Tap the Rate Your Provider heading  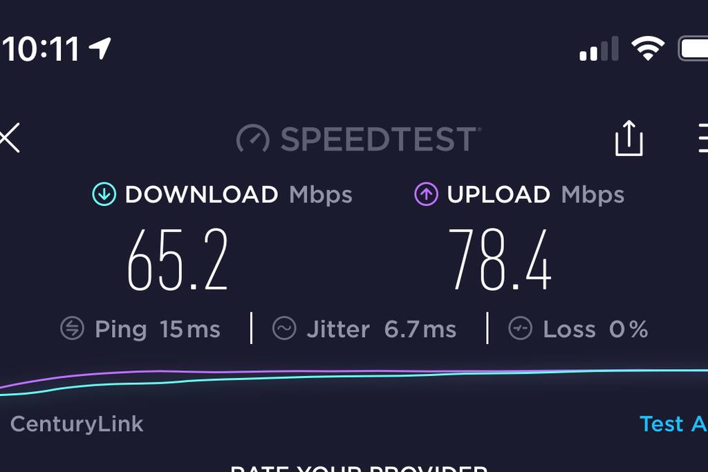click(359, 469)
